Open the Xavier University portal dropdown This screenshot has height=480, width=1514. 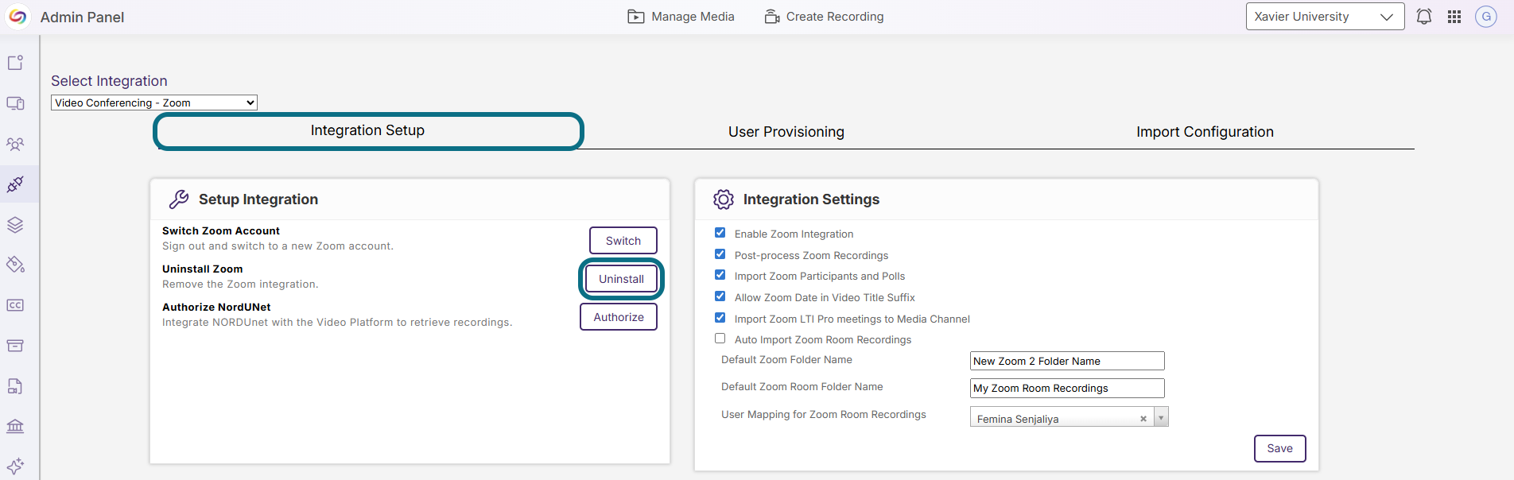pyautogui.click(x=1325, y=17)
